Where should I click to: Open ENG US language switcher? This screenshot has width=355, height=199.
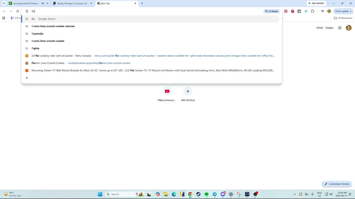[319, 194]
